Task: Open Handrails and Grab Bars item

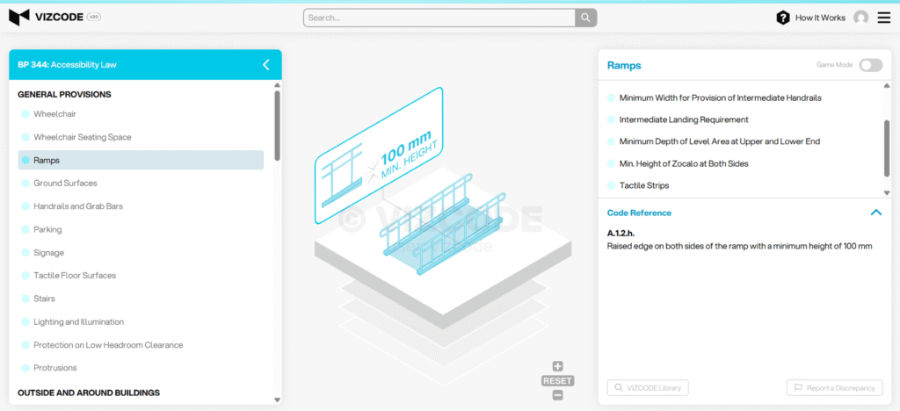Action: click(78, 206)
